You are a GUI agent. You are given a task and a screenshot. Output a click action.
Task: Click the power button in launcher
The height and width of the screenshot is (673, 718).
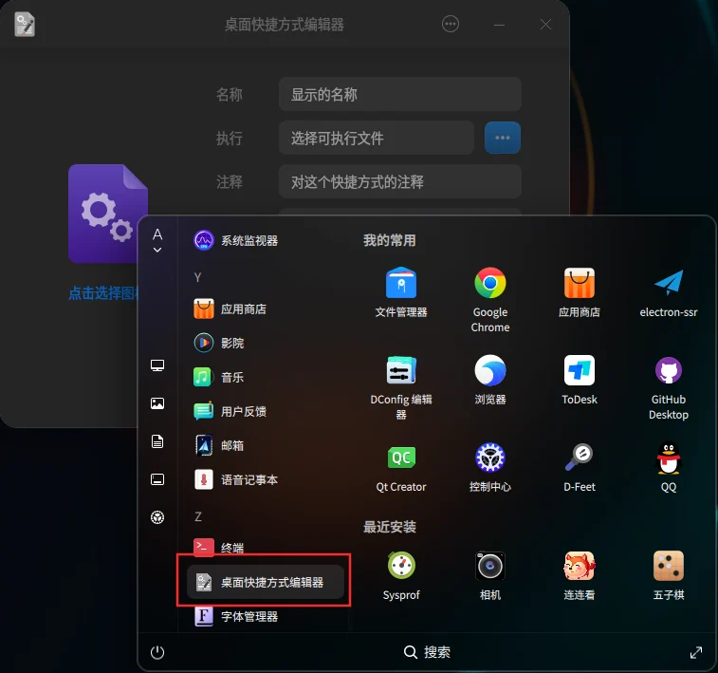tap(157, 652)
